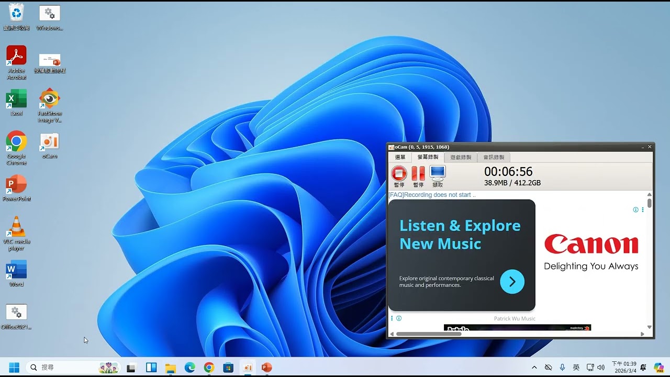This screenshot has width=670, height=377.
Task: Click the blue arrow button on the music ad
Action: tap(512, 282)
